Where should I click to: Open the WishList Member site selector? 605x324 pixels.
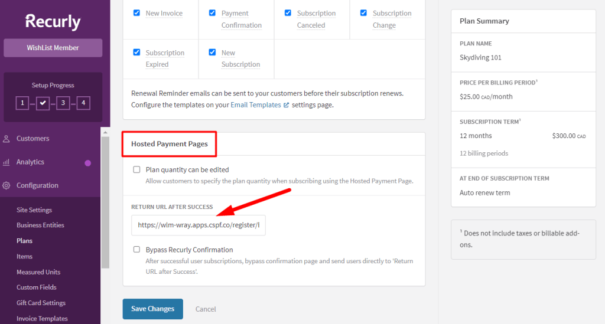[x=53, y=48]
